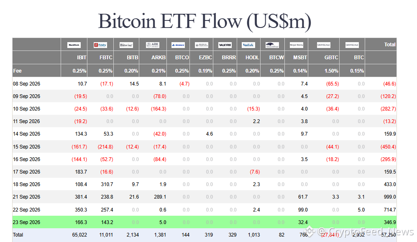Image resolution: width=417 pixels, height=242 pixels.
Task: Select the IBIT column header
Action: coord(82,58)
